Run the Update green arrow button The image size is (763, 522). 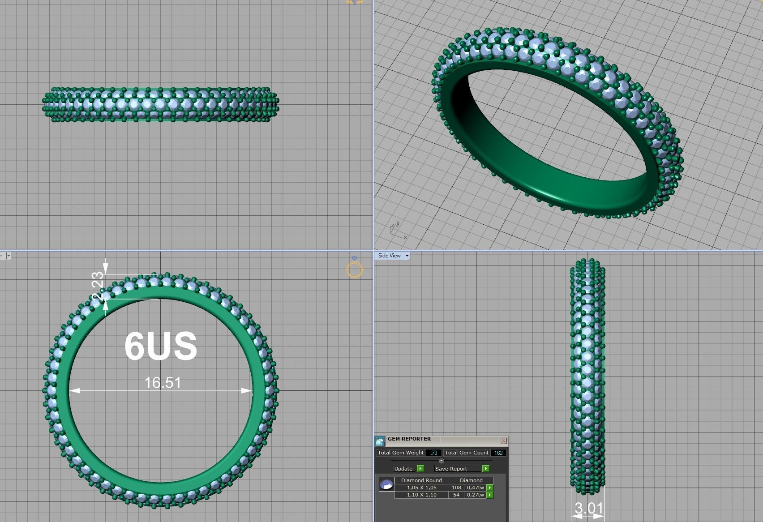(x=420, y=468)
